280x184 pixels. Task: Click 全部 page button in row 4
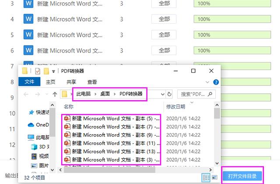[x=164, y=19]
